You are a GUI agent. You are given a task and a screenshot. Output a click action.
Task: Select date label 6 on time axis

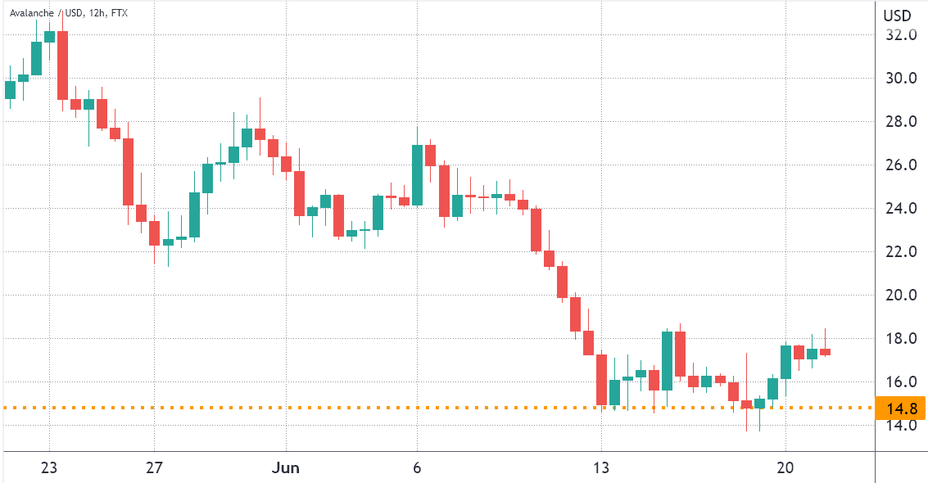(417, 467)
